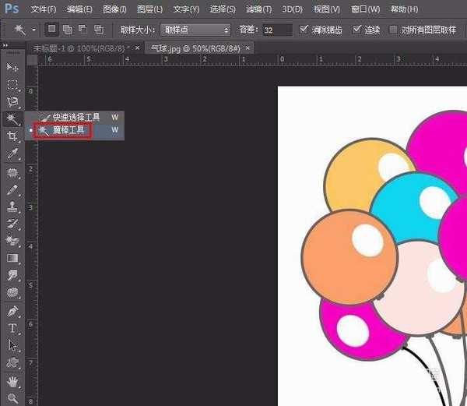The height and width of the screenshot is (406, 467).
Task: Choose 魔棒工具 from the flyout
Action: pyautogui.click(x=68, y=130)
